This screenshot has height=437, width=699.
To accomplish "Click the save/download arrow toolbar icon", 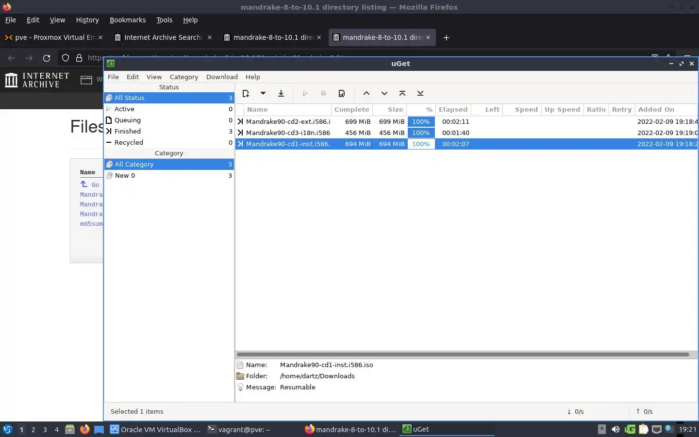I will tap(281, 93).
